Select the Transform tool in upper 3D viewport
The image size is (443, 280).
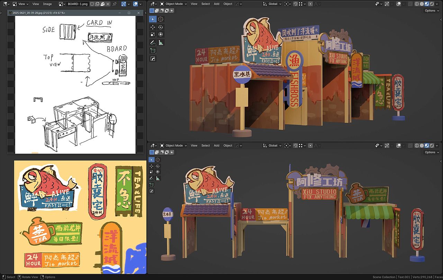[161, 35]
